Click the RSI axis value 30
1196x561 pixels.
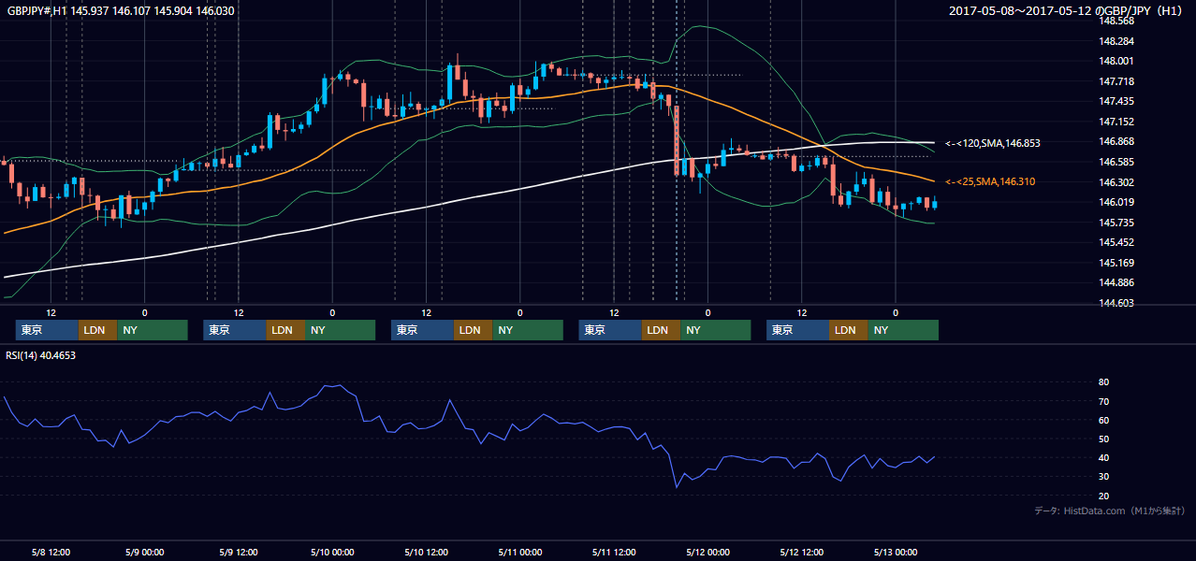click(x=1103, y=477)
